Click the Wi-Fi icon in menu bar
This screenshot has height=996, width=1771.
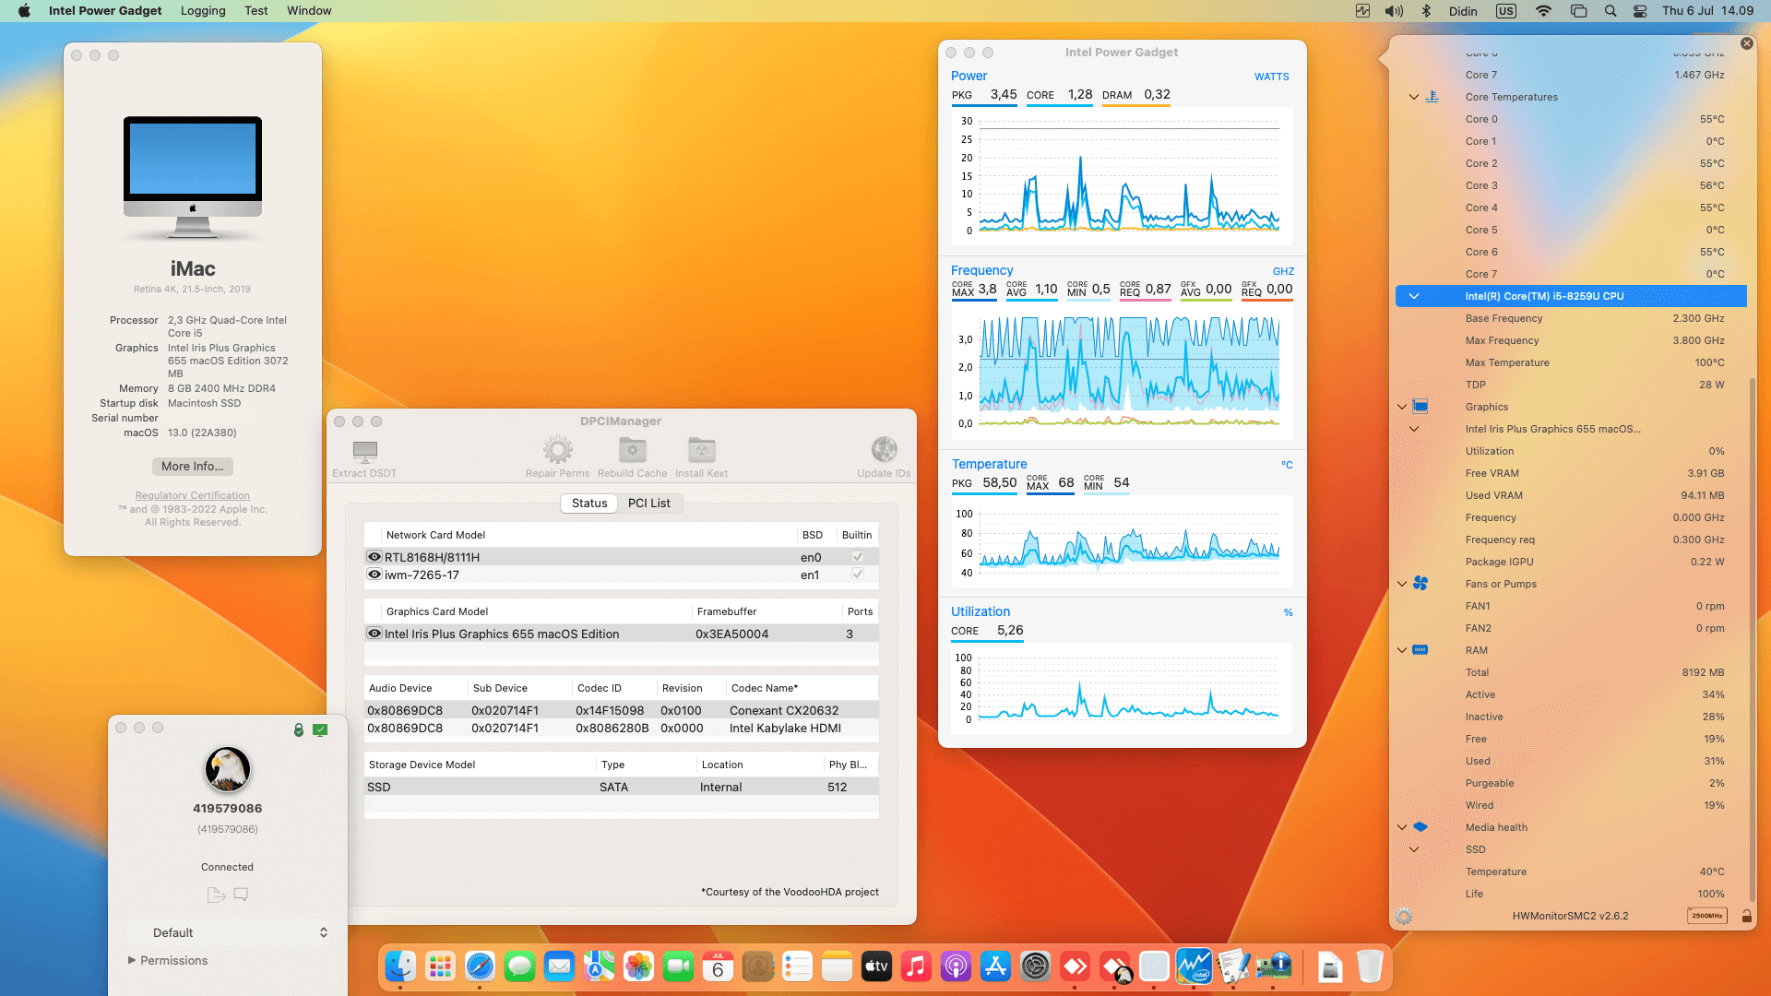tap(1542, 10)
